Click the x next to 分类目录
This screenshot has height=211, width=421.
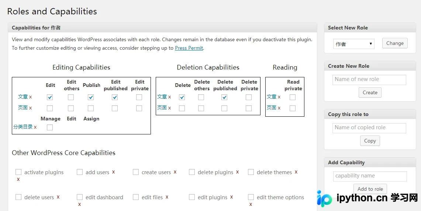click(x=35, y=127)
